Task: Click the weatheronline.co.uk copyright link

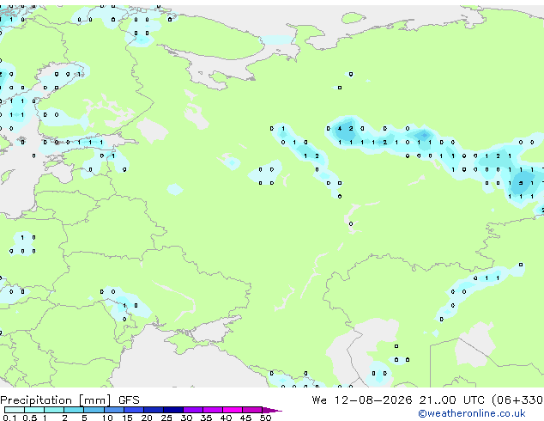Action: [x=471, y=413]
